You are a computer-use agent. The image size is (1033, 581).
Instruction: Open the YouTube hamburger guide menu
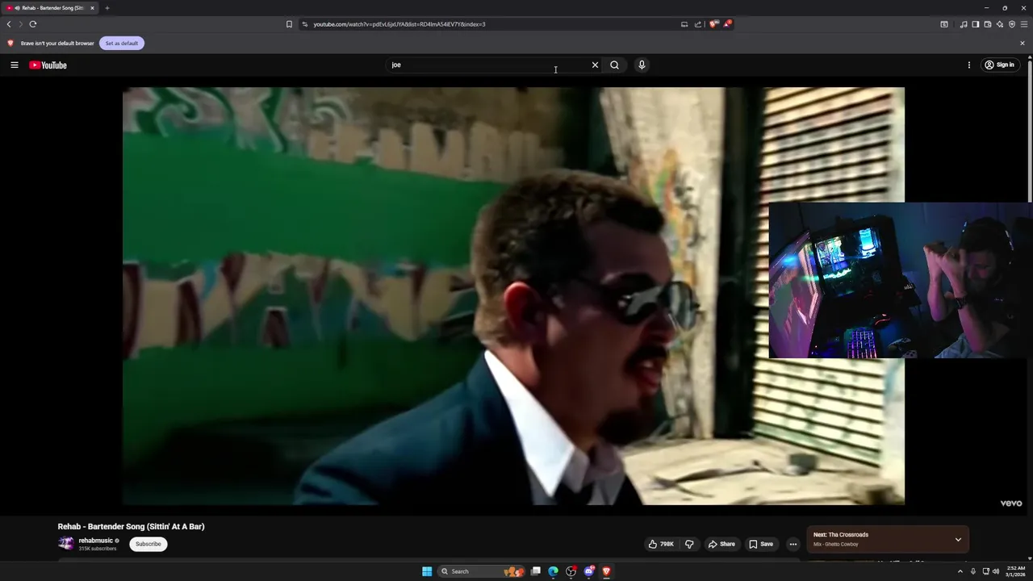(15, 65)
